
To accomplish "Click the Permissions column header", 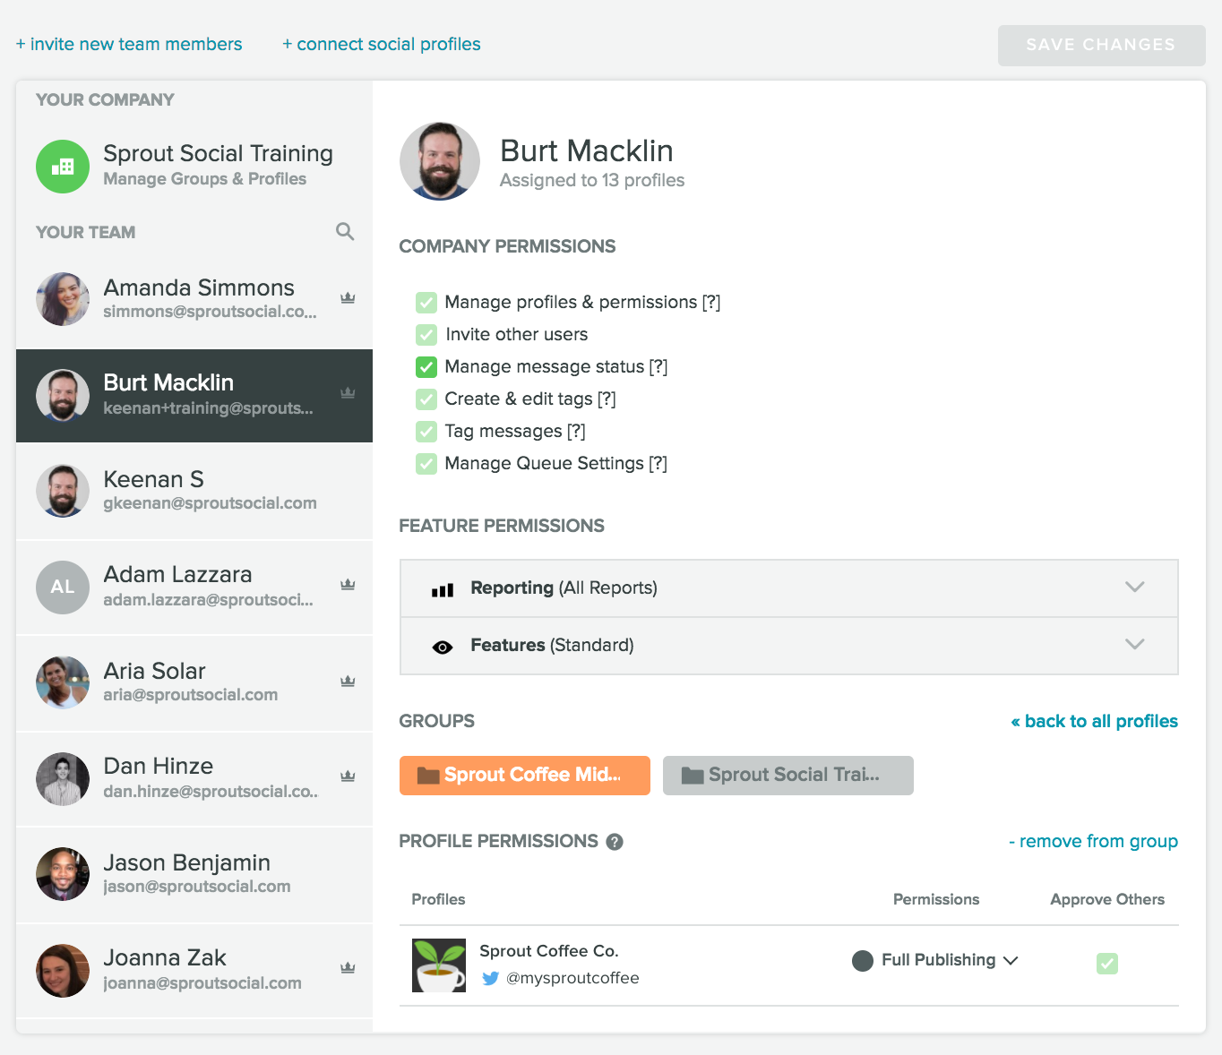I will point(936,899).
